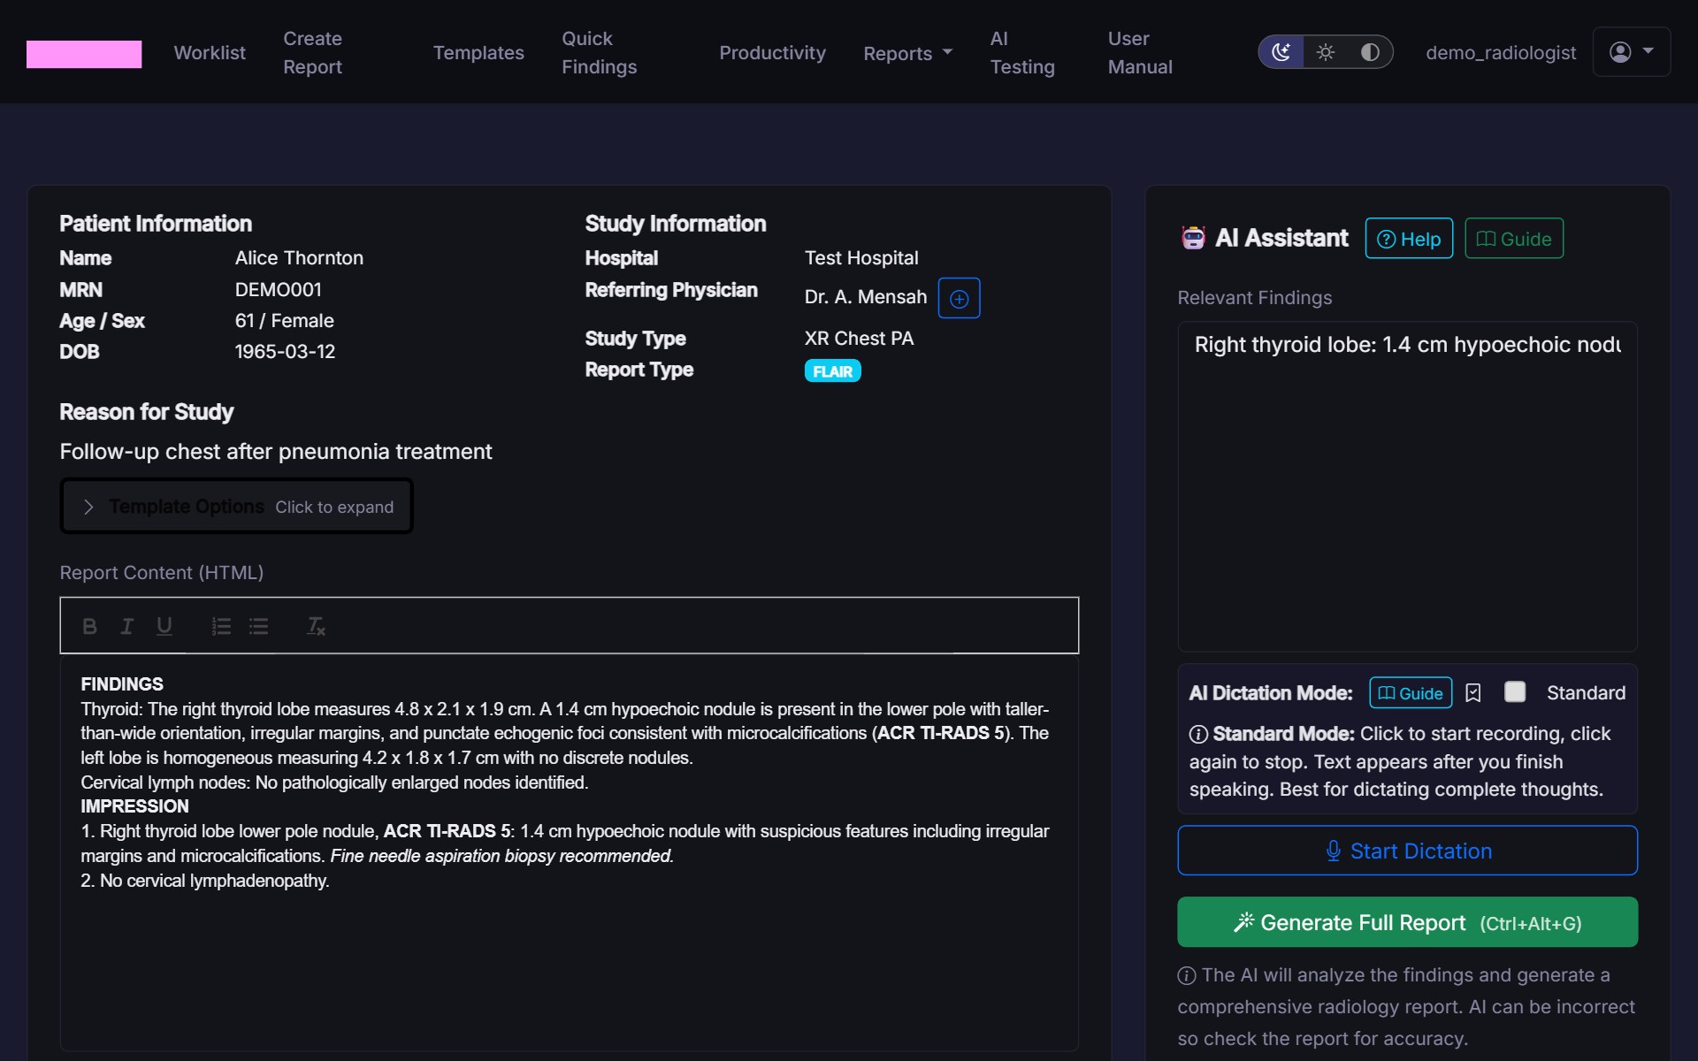Click the reason for study text
Image resolution: width=1698 pixels, height=1061 pixels.
(x=276, y=452)
